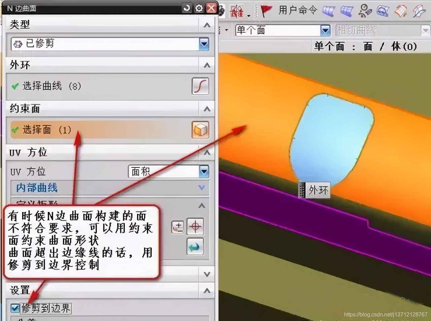Collapse the 约束面 section
The width and height of the screenshot is (431, 321).
[207, 109]
